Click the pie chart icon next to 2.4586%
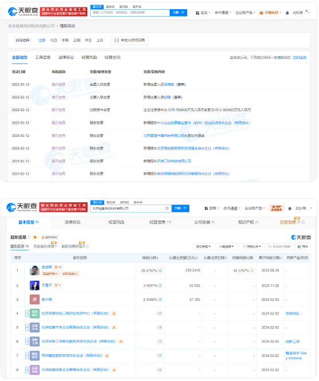The width and height of the screenshot is (319, 381). [160, 300]
